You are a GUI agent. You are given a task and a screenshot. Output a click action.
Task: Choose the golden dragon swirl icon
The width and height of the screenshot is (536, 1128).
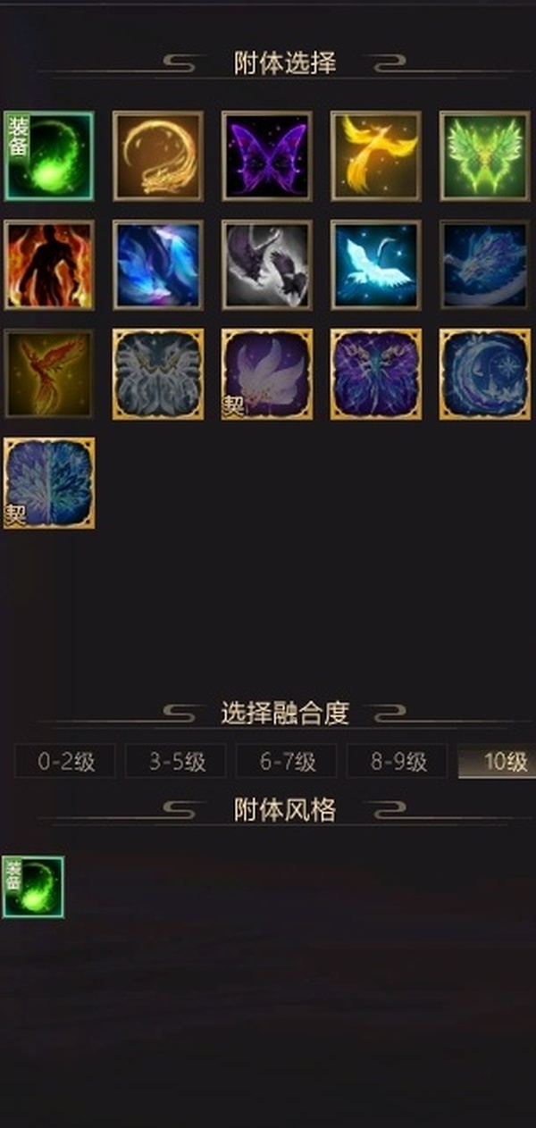pos(158,156)
